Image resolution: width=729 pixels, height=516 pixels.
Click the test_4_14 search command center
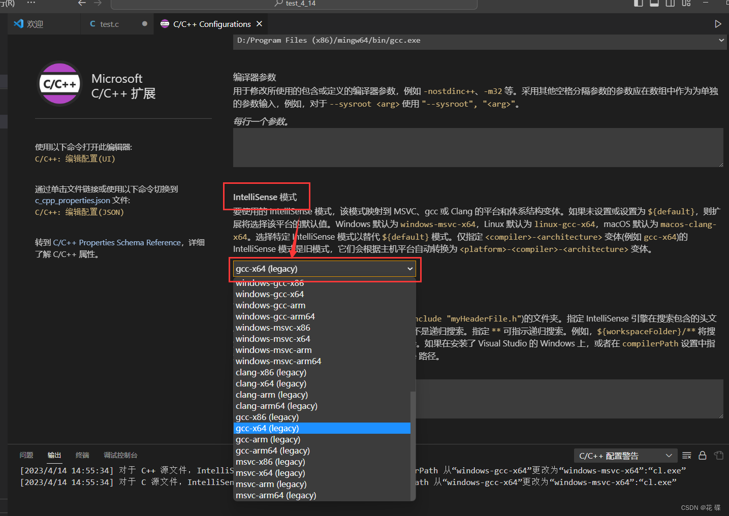point(294,4)
